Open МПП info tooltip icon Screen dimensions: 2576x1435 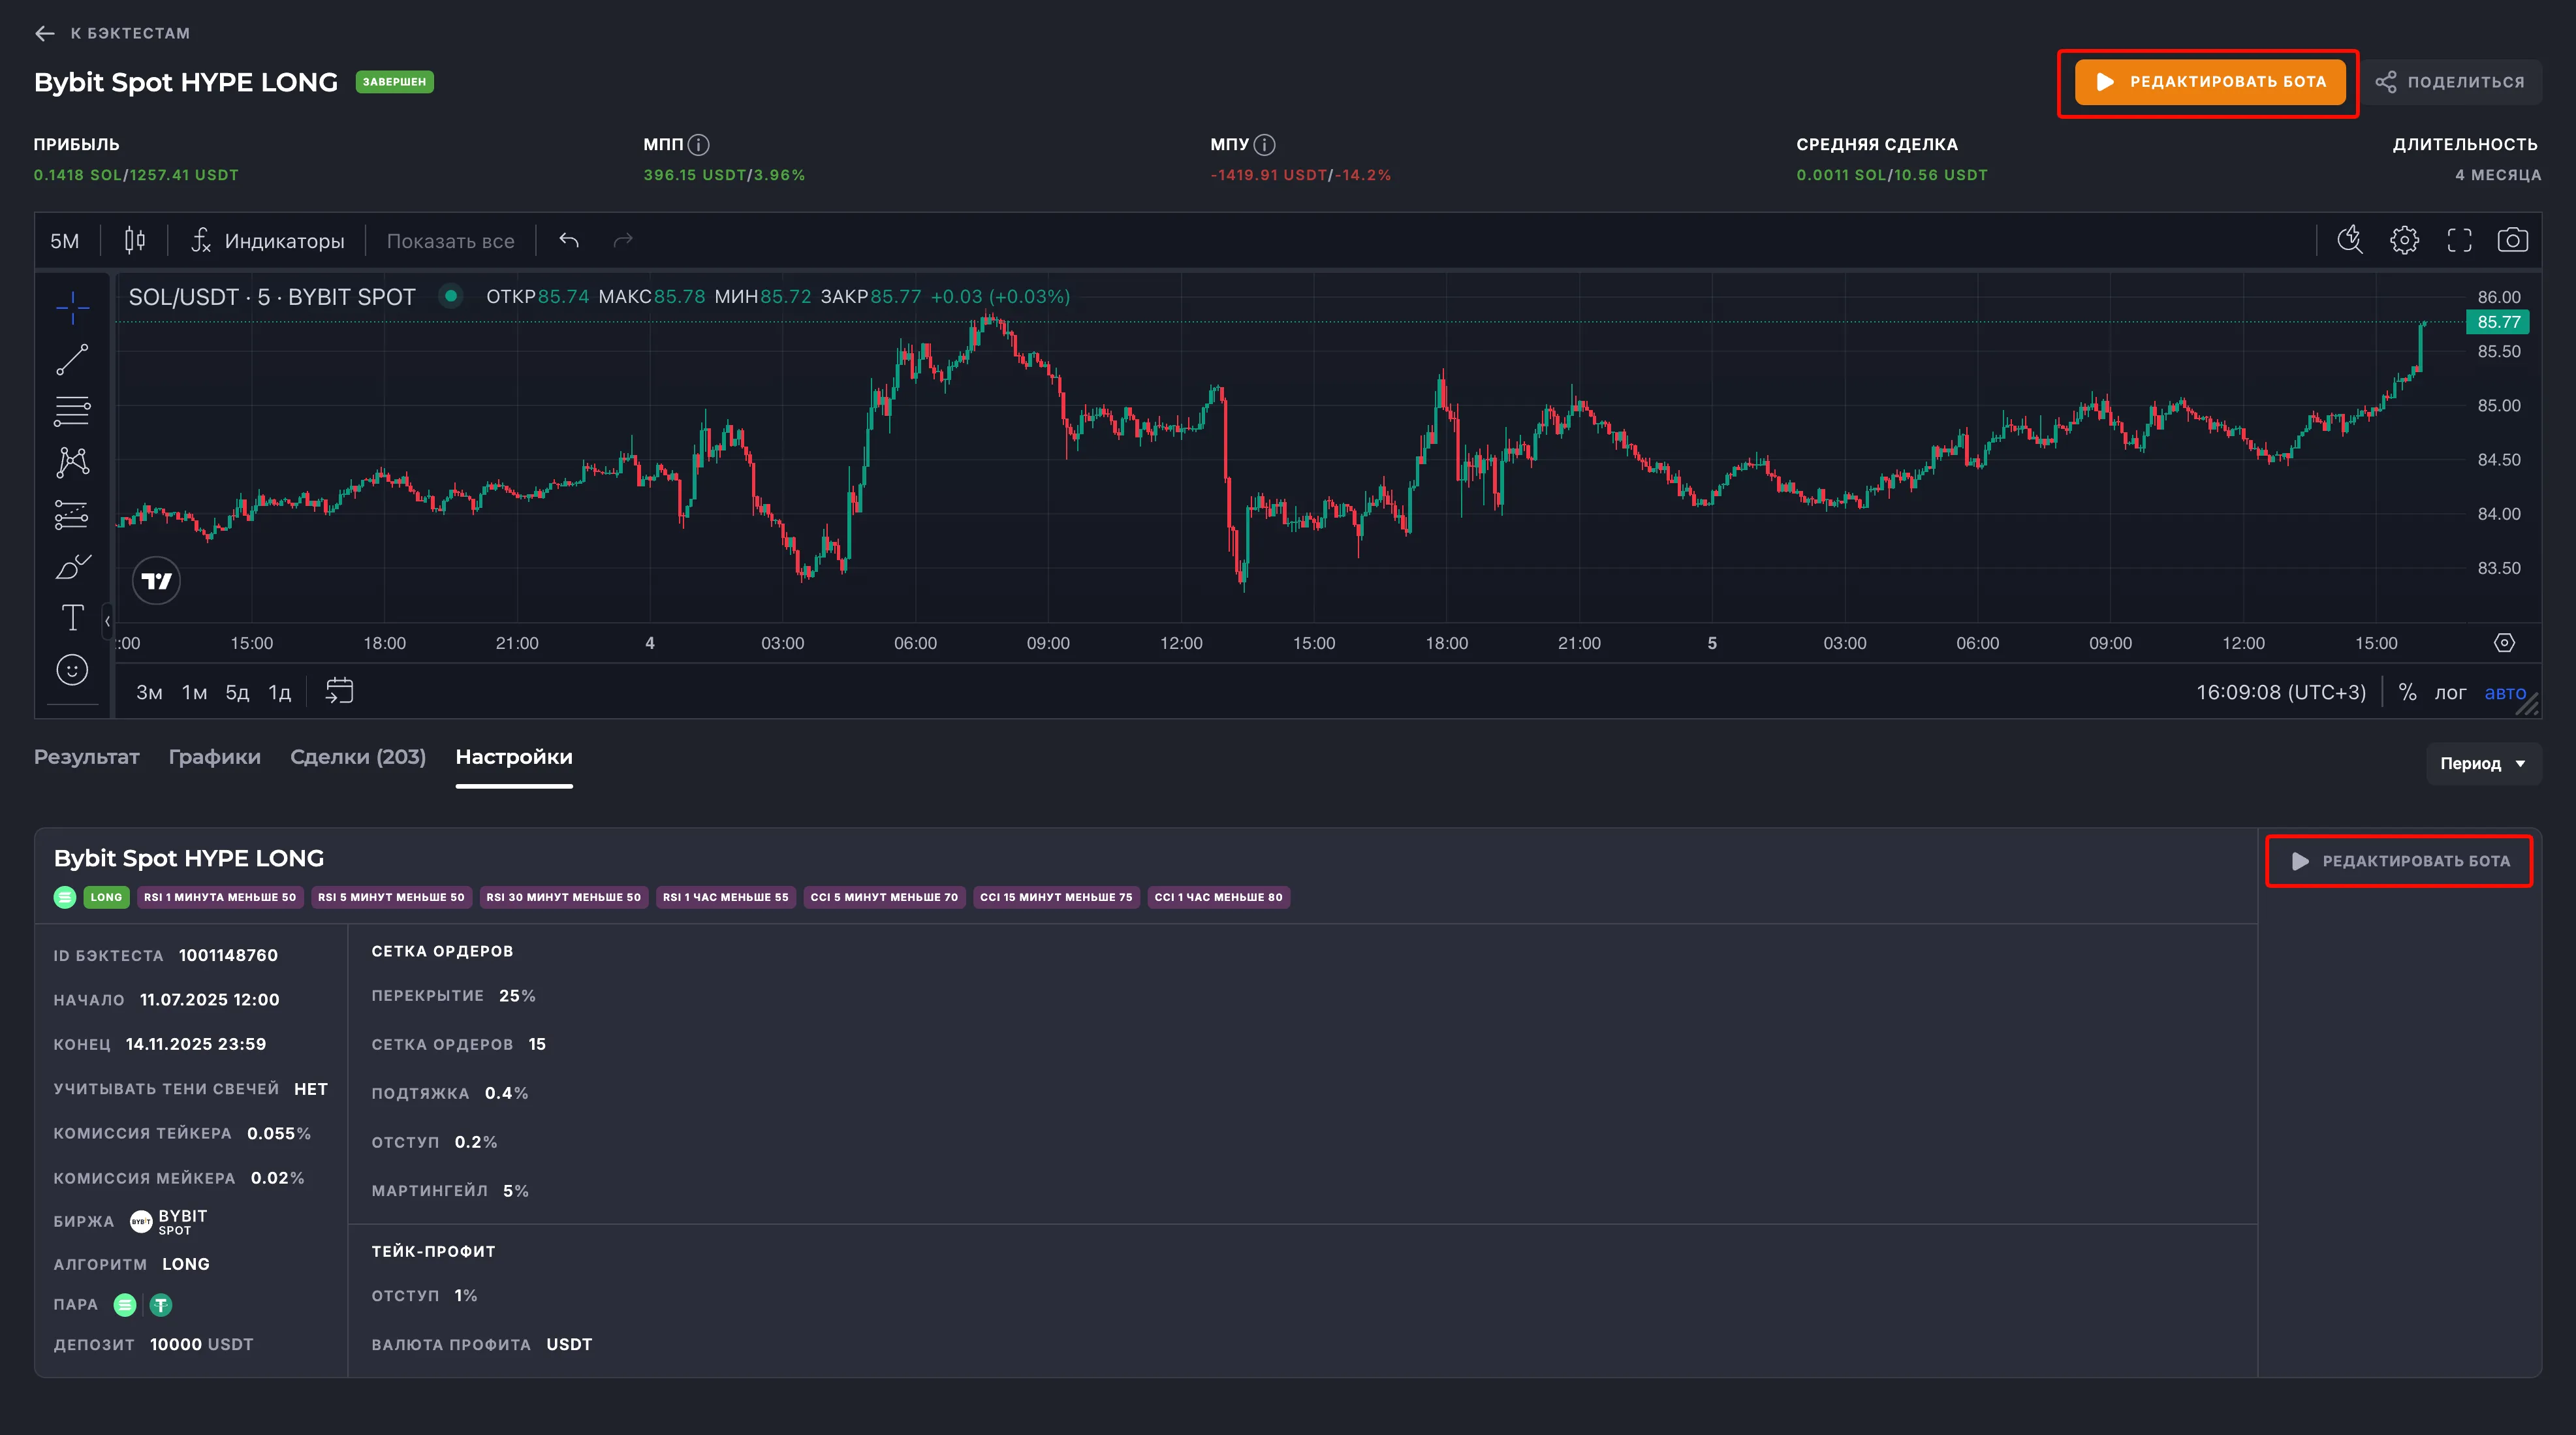(699, 145)
